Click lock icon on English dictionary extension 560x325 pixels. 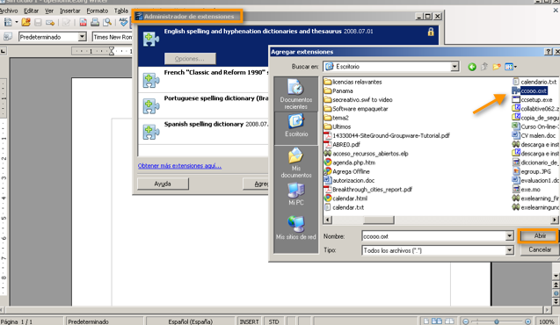pyautogui.click(x=431, y=32)
